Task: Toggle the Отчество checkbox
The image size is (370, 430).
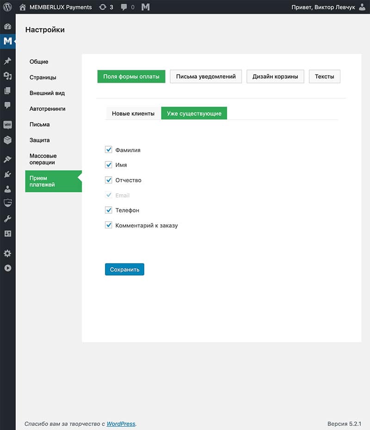Action: point(109,180)
